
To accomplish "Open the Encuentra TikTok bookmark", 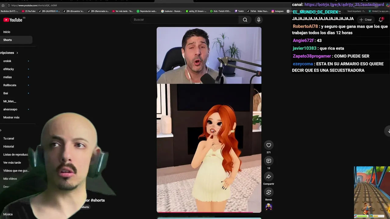I will 73,11.
